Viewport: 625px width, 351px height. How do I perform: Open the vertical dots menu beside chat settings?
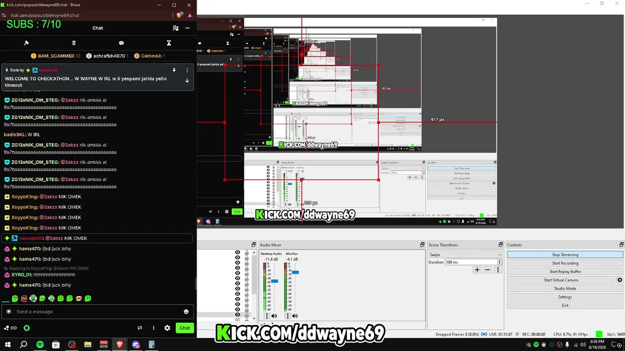[x=153, y=328]
